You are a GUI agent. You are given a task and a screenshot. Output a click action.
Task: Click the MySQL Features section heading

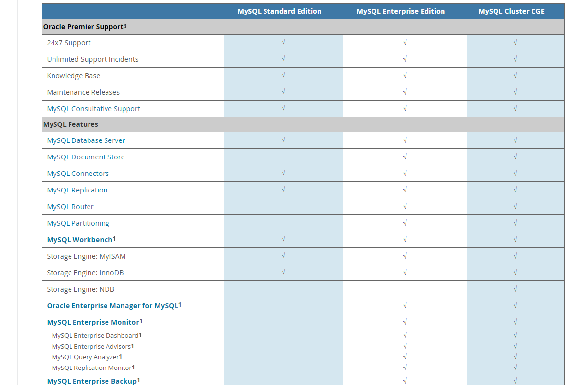click(x=71, y=124)
